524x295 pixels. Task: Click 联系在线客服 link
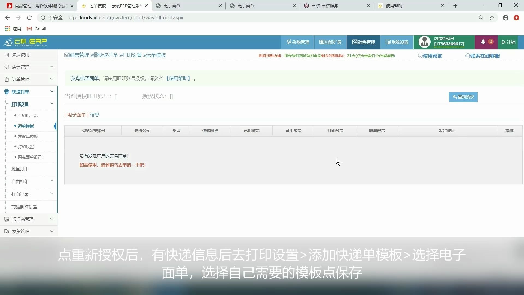(x=483, y=56)
